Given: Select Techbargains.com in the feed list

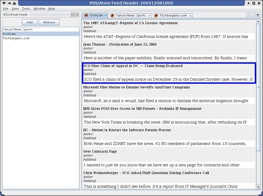Looking at the screenshot, I should click(x=41, y=38).
